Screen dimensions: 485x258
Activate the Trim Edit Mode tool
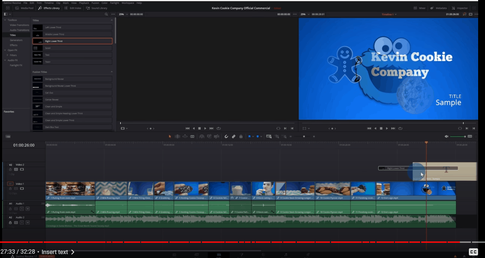click(x=177, y=136)
